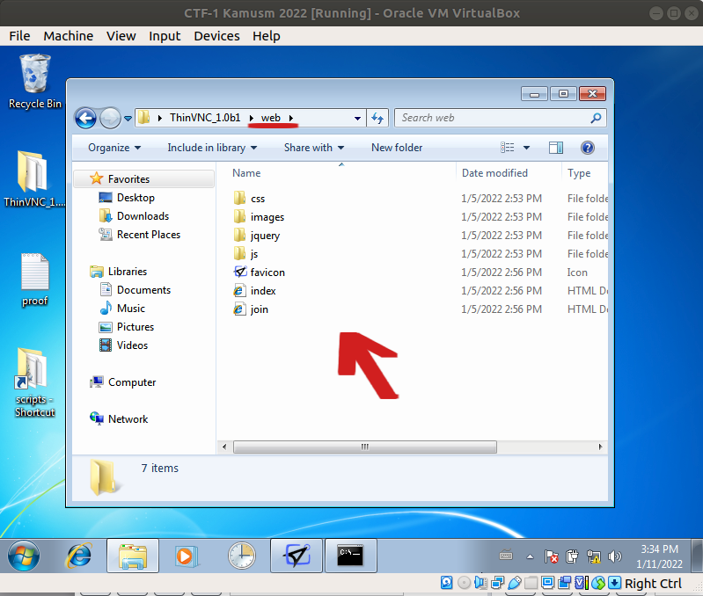Open the VirtualBox Input menu
The image size is (703, 596).
point(165,36)
